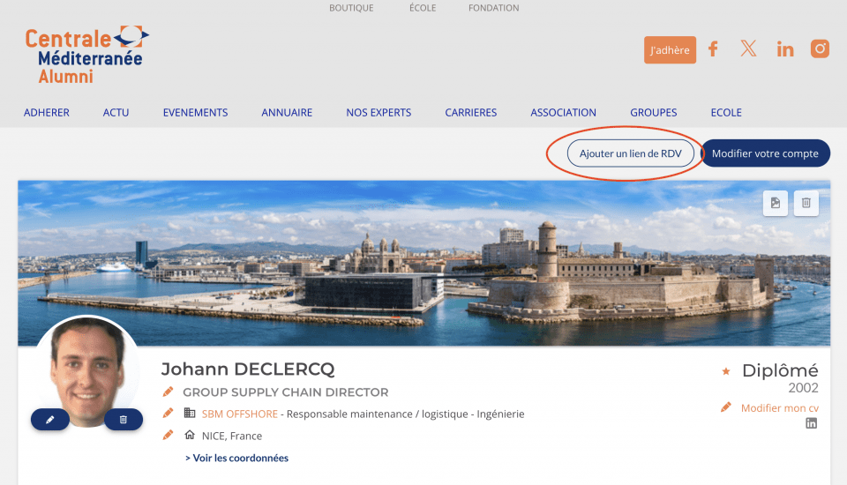This screenshot has width=847, height=485.
Task: Open the ACTU menu
Action: tap(116, 113)
